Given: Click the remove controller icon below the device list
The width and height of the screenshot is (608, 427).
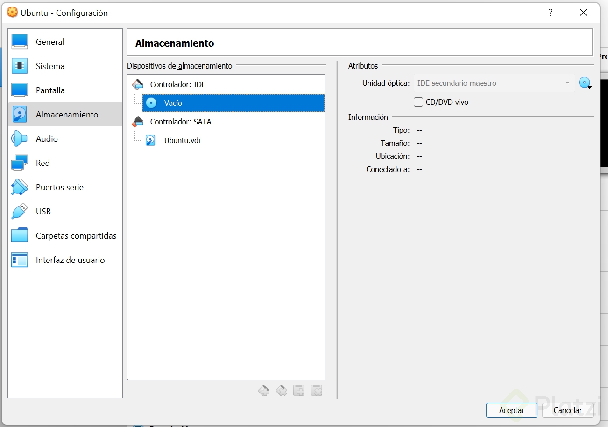Looking at the screenshot, I should (x=281, y=391).
